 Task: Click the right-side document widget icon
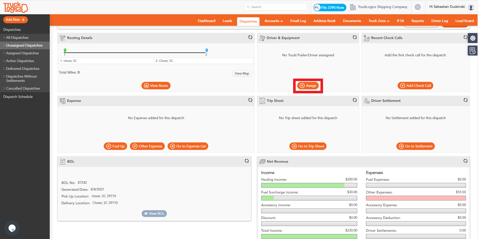[473, 51]
